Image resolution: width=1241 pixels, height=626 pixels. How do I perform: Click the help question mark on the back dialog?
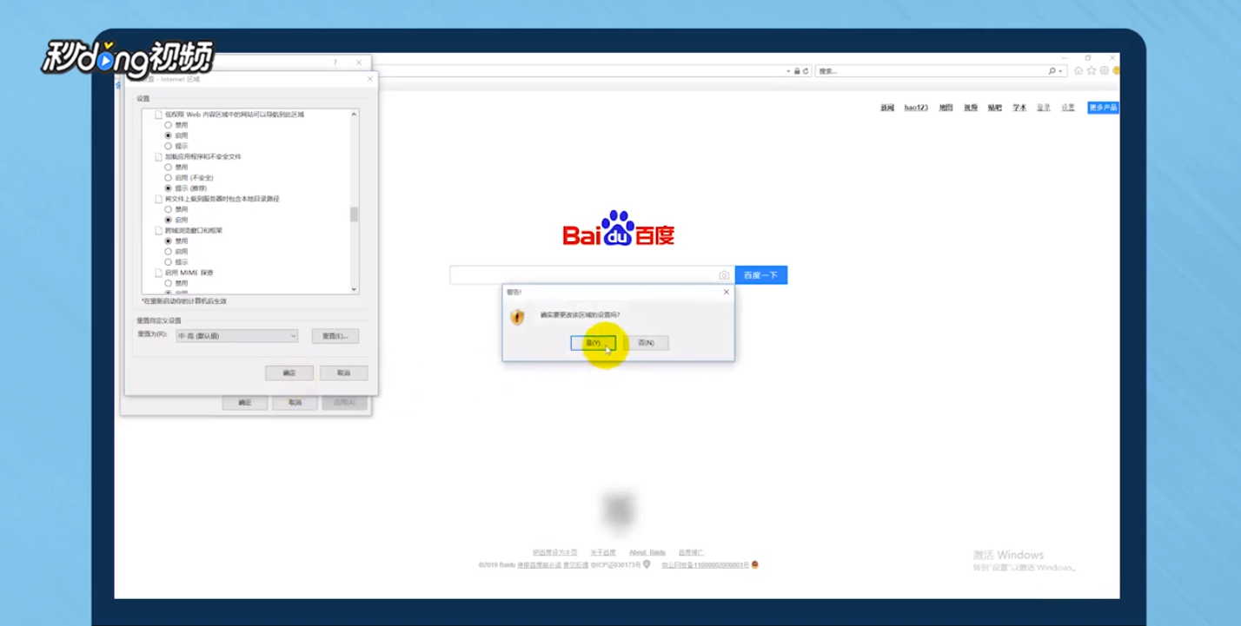[x=335, y=63]
